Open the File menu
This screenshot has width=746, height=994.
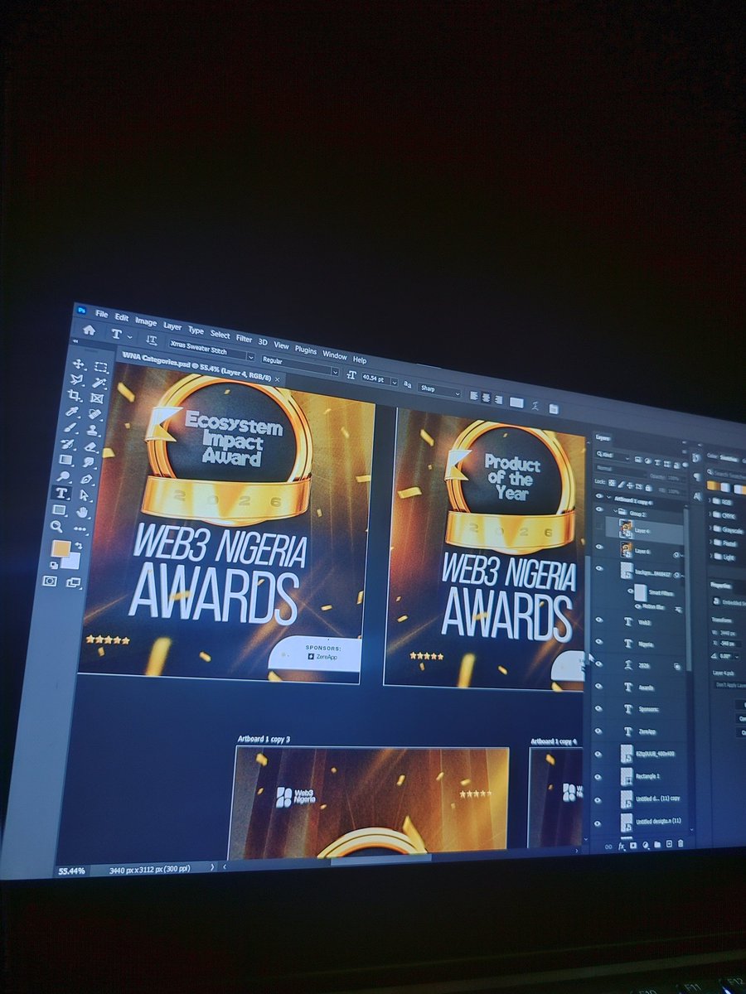coord(101,315)
